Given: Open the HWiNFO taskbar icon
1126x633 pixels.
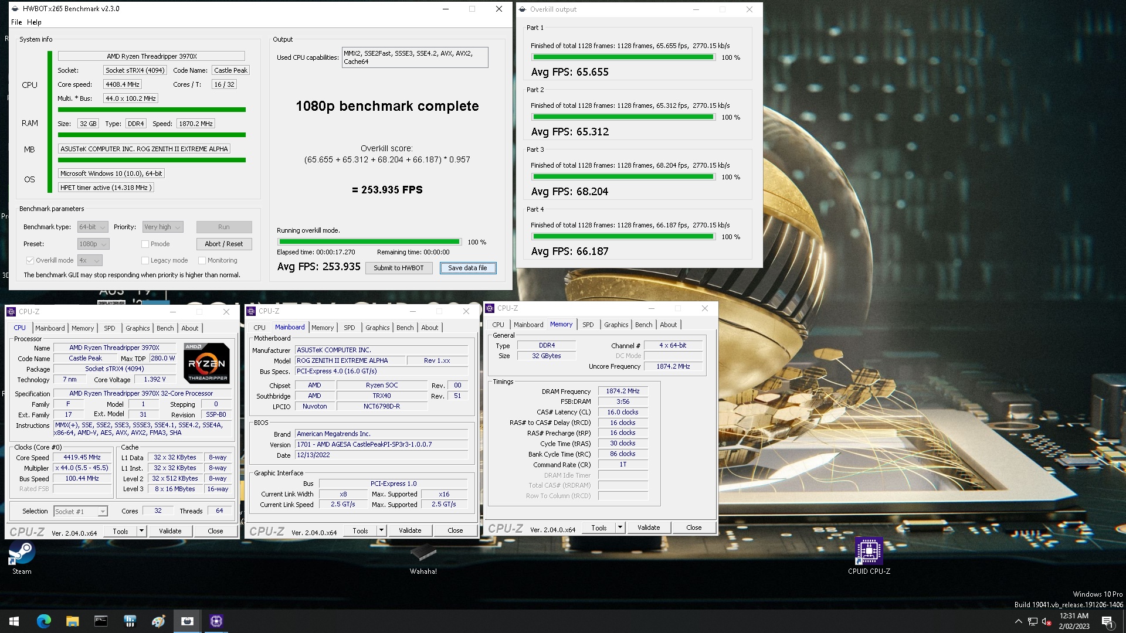Looking at the screenshot, I should 130,621.
